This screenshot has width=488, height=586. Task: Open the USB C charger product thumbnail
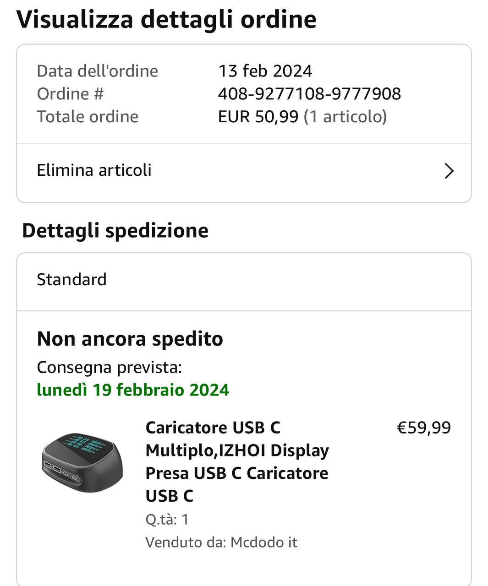point(83,462)
